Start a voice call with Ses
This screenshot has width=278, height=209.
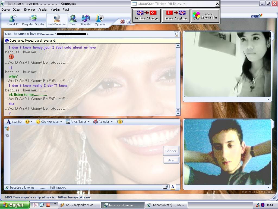click(72, 20)
